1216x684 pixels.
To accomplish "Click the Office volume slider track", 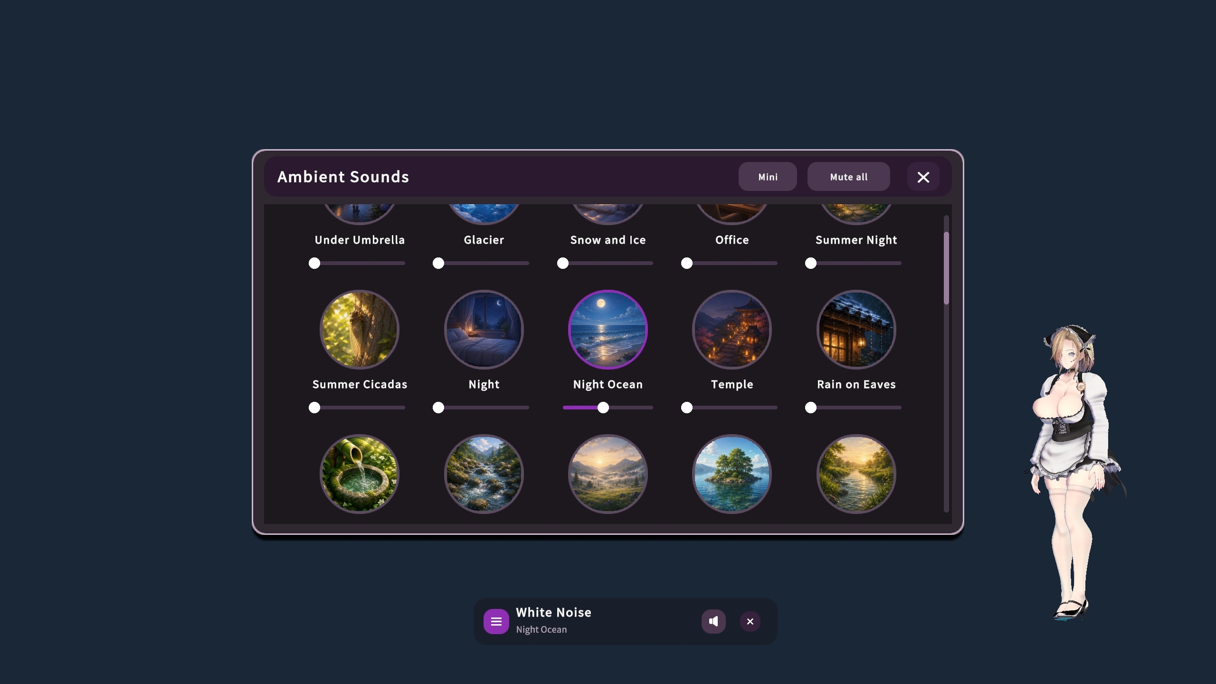I will (x=732, y=263).
